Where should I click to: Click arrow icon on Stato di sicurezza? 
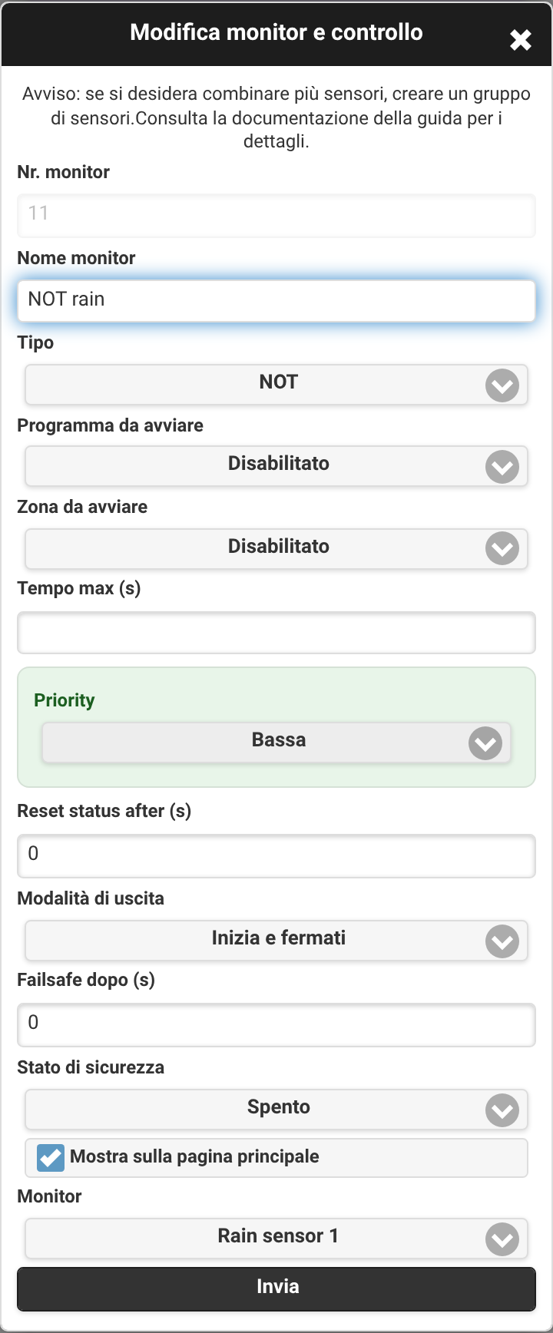pyautogui.click(x=502, y=1110)
